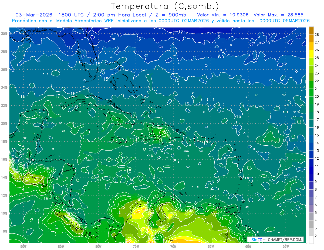Click the '12' contour label on the map
This screenshot has width=324, height=250.
click(x=181, y=32)
